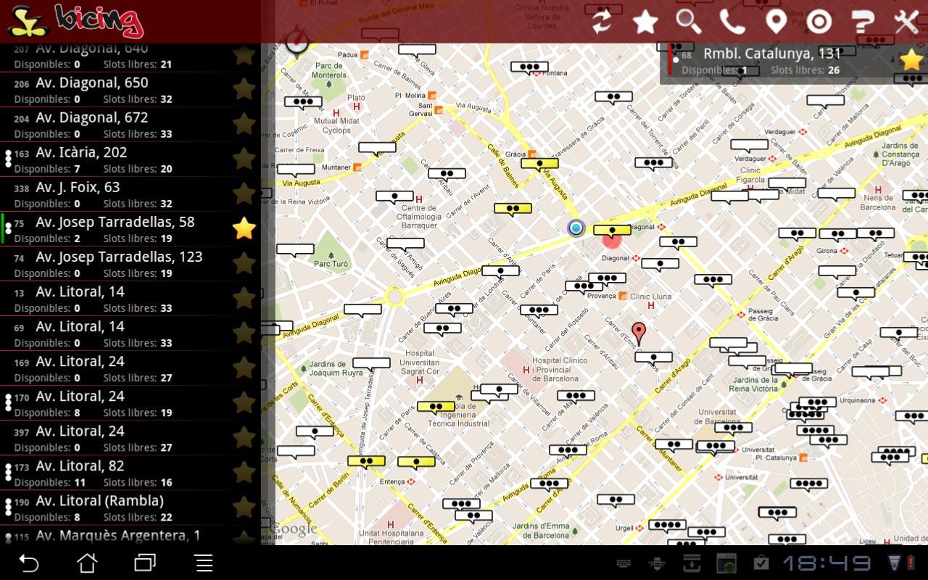The width and height of the screenshot is (928, 580).
Task: Open the Android menu button
Action: coord(204,563)
